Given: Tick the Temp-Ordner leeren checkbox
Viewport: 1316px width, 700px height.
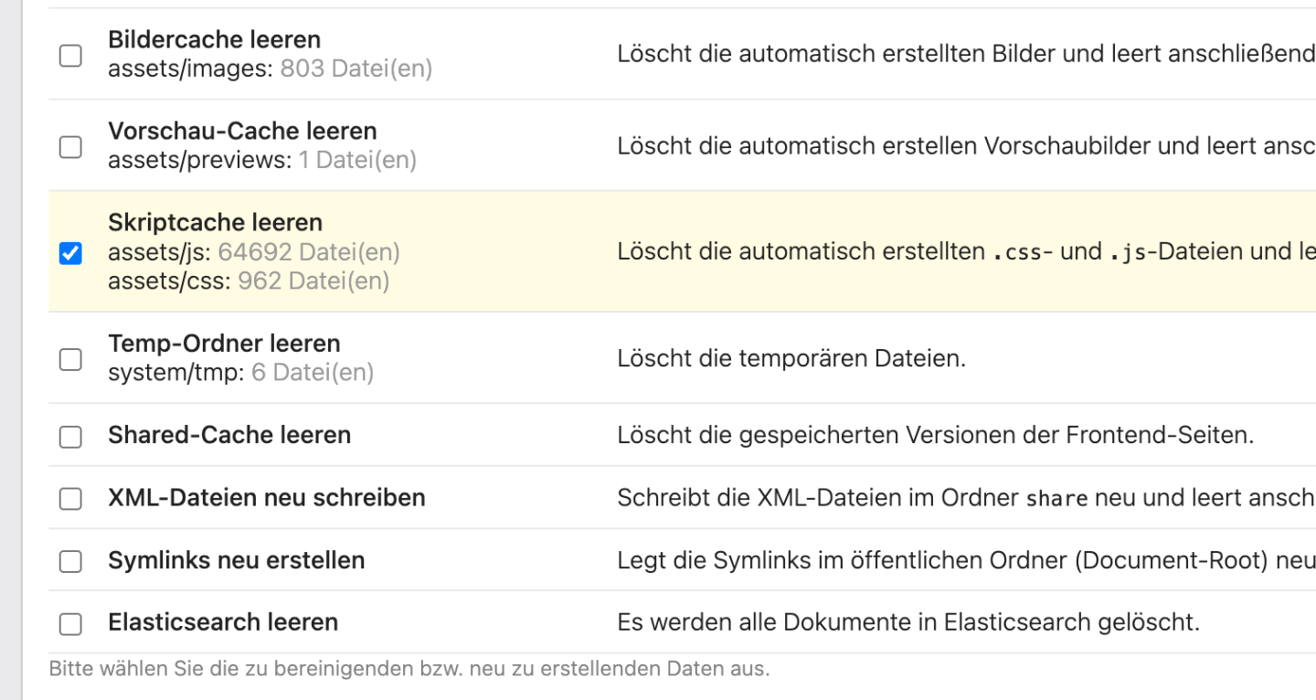Looking at the screenshot, I should [70, 359].
